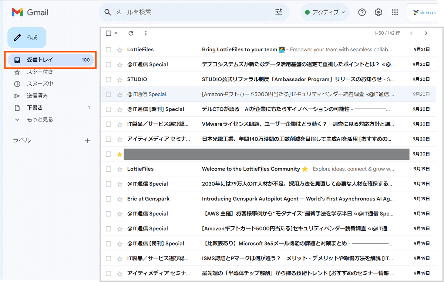Open the '【AWS 主催】お客様事例から' email
The image size is (444, 282).
click(268, 214)
